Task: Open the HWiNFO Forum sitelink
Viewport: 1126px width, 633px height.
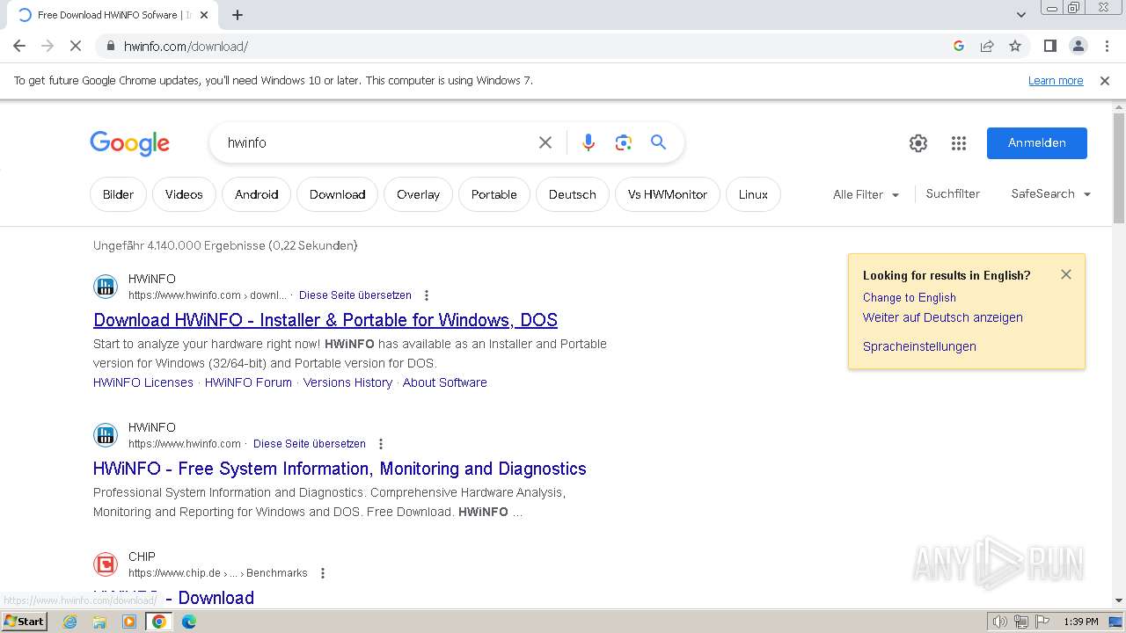Action: point(248,382)
